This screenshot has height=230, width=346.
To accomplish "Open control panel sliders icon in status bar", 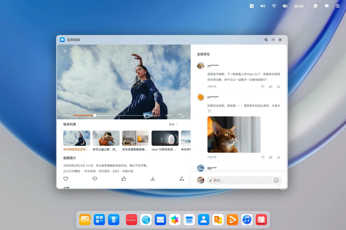I will pos(338,6).
